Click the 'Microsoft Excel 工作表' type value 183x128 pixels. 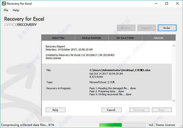click(x=102, y=82)
